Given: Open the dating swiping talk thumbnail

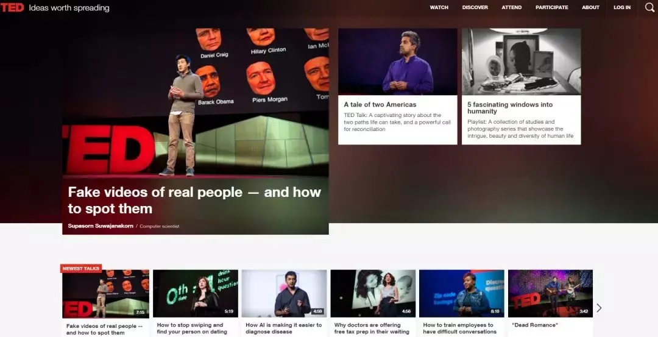Looking at the screenshot, I should (x=196, y=293).
